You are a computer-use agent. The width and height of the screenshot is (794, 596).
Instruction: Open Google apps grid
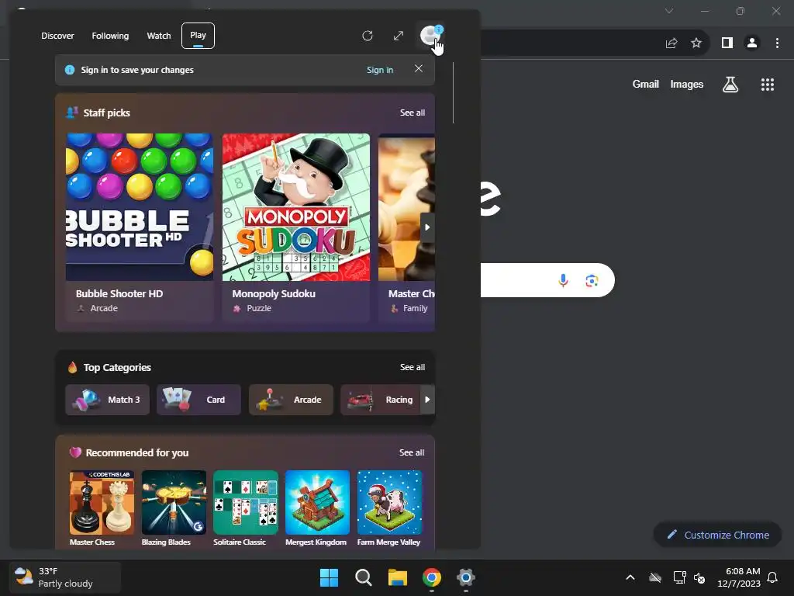click(768, 84)
